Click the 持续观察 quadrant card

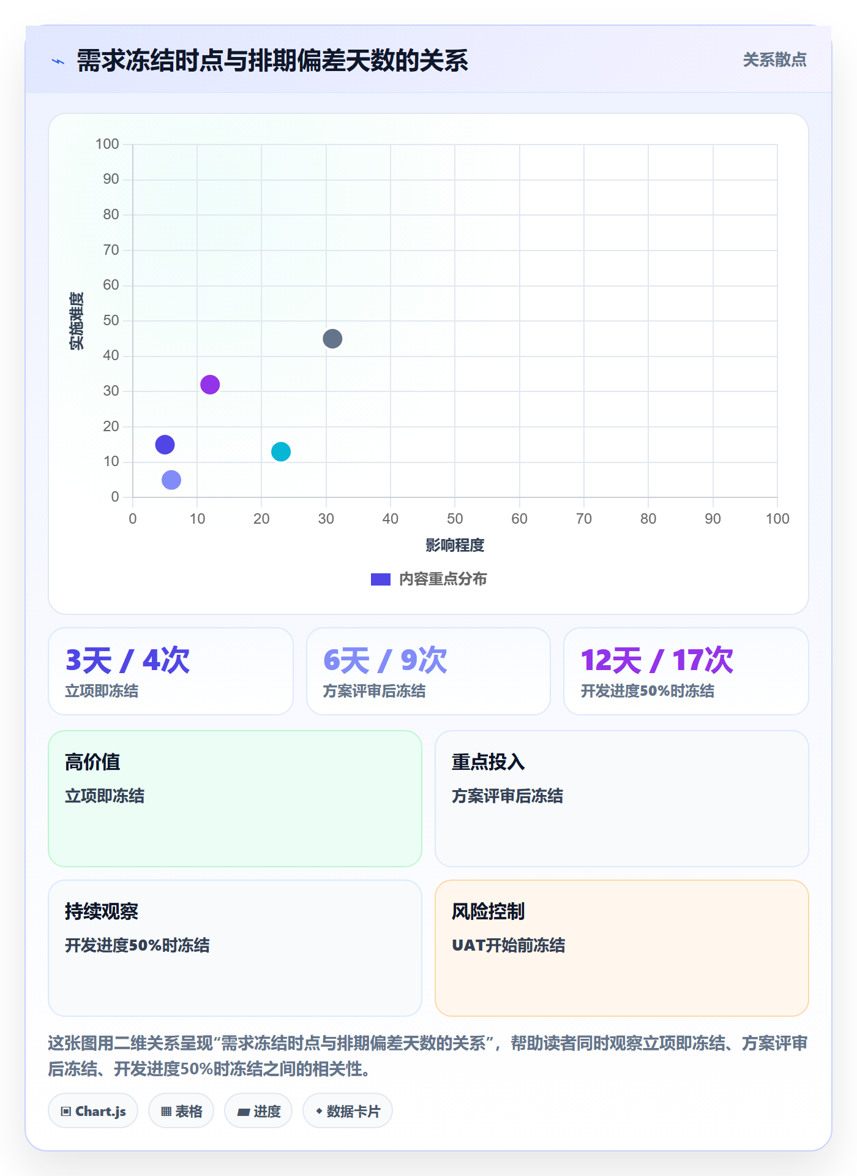pos(235,948)
